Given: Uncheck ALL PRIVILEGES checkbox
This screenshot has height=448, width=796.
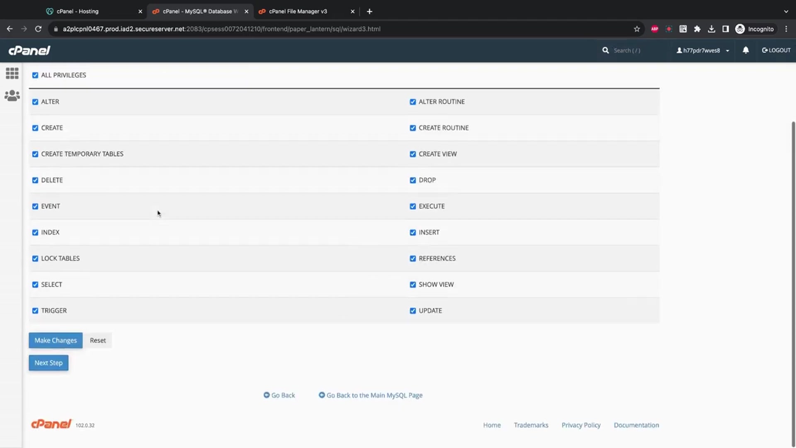Looking at the screenshot, I should tap(35, 75).
